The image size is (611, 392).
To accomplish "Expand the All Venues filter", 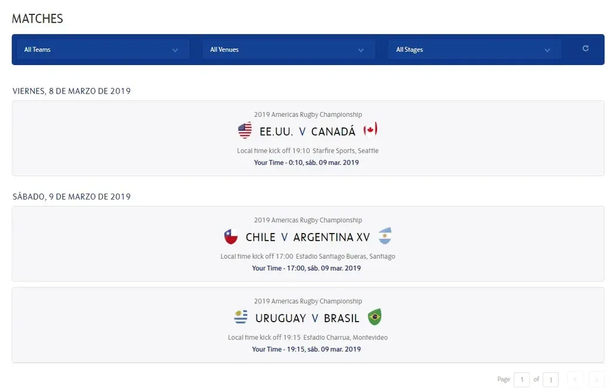I will 288,49.
